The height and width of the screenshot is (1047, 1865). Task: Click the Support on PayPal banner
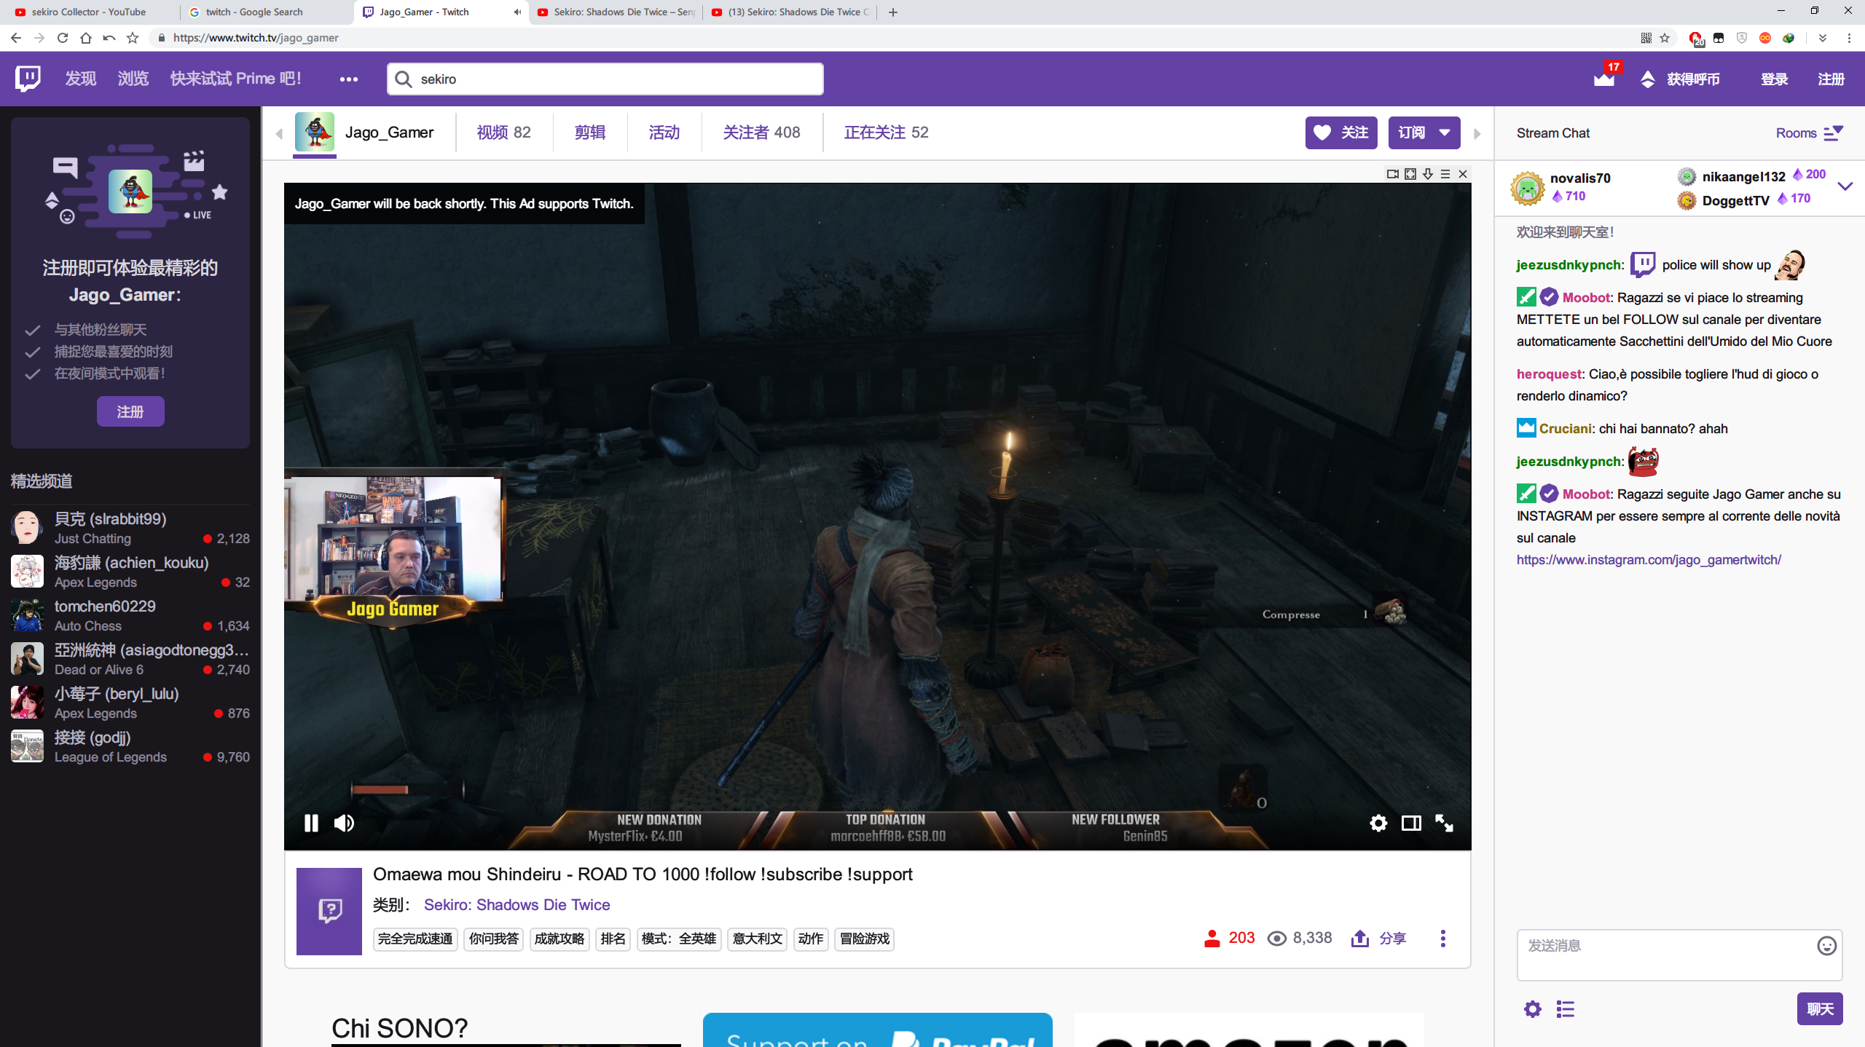click(878, 1030)
